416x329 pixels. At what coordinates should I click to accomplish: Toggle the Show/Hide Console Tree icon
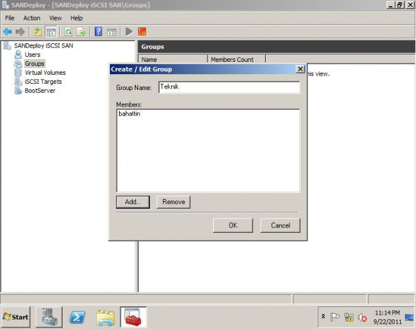pos(51,32)
